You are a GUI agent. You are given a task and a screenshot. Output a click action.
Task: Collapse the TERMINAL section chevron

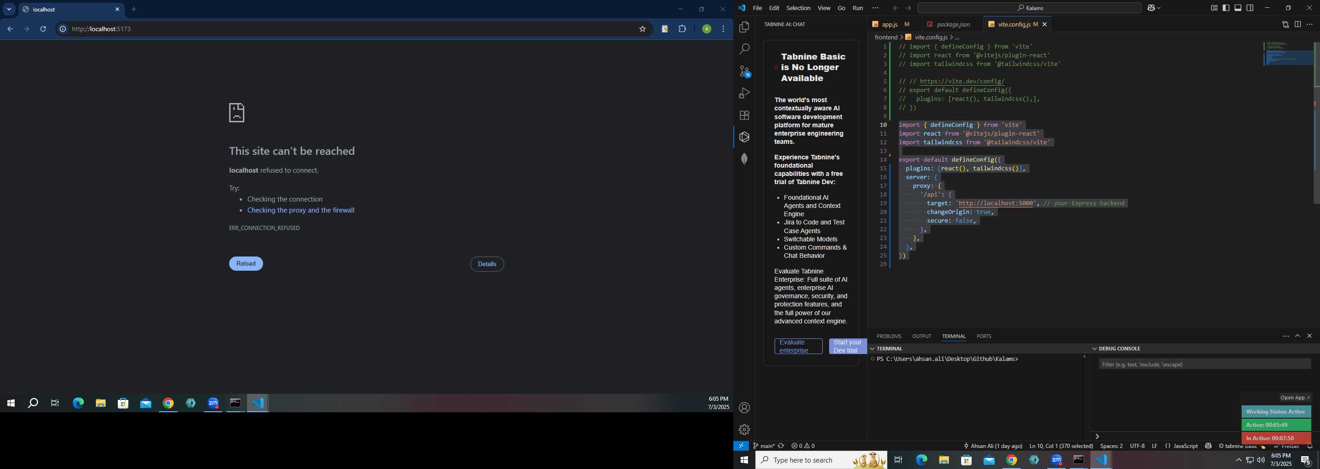click(x=873, y=349)
